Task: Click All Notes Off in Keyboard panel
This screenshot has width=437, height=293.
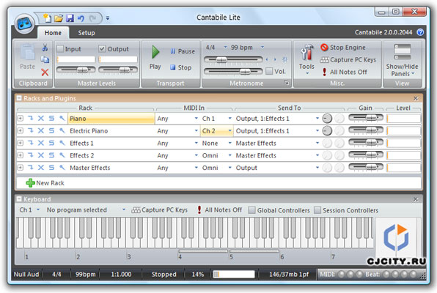Action: tap(220, 210)
